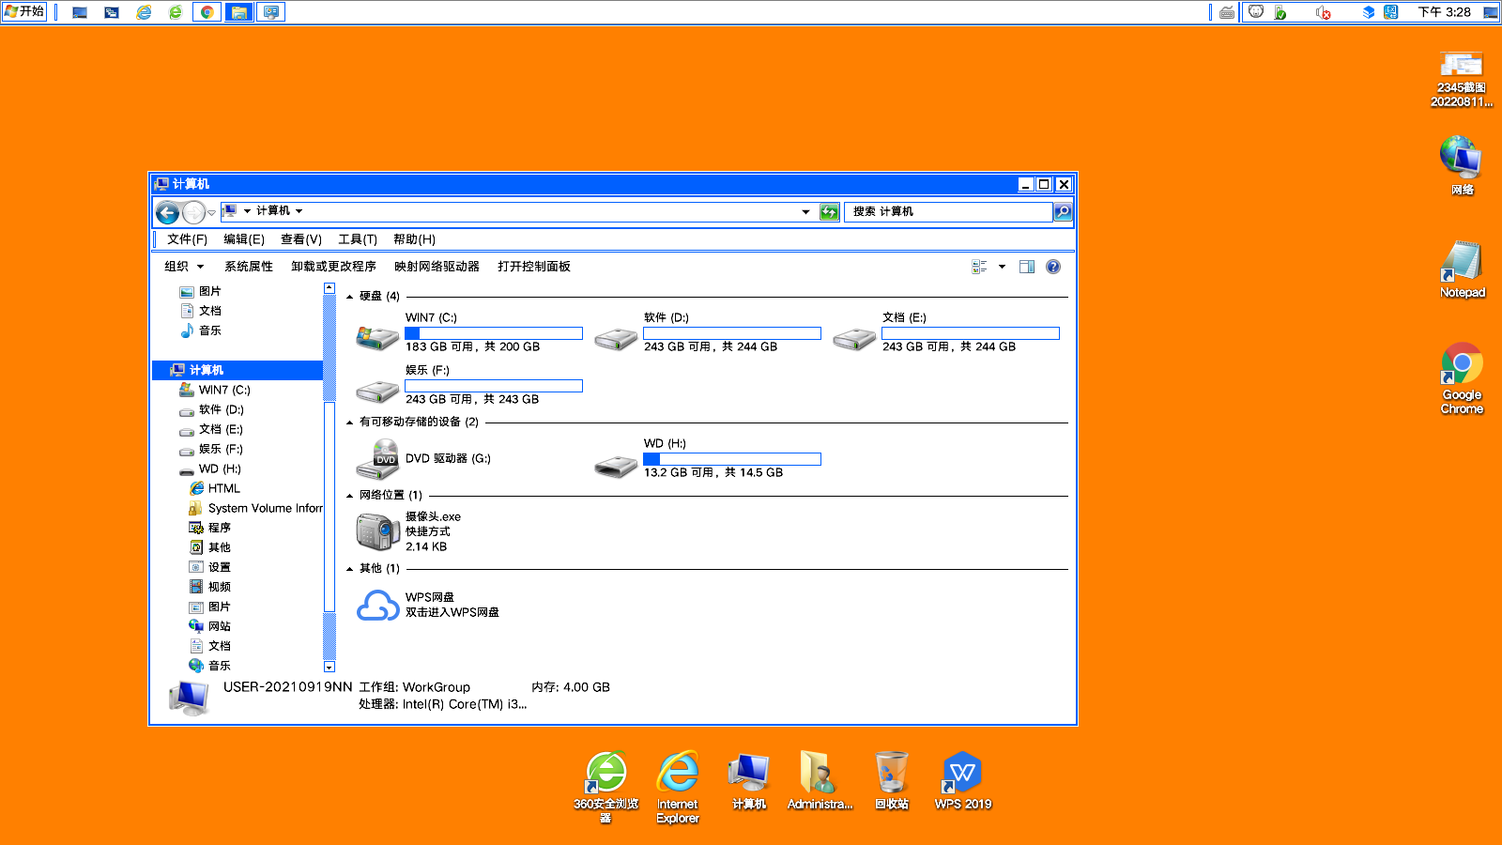The height and width of the screenshot is (845, 1502).
Task: Click the 娱乐 (F:) capacity bar
Action: (x=494, y=386)
